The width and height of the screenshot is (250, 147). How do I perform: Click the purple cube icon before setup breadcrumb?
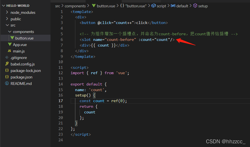(x=195, y=6)
